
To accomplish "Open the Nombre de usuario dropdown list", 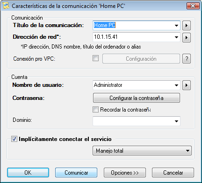I will click(176, 85).
